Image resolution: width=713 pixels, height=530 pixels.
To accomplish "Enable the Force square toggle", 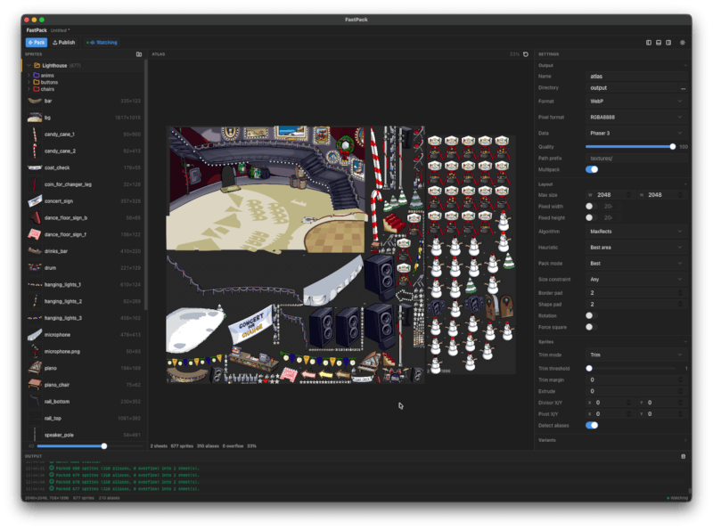I will [592, 327].
